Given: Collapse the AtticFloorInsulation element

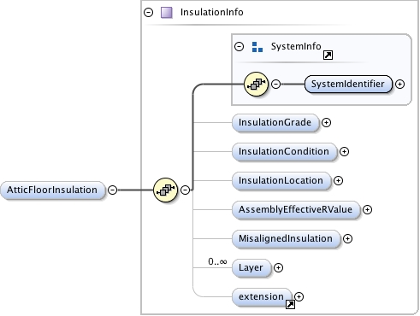Looking at the screenshot, I should (113, 190).
